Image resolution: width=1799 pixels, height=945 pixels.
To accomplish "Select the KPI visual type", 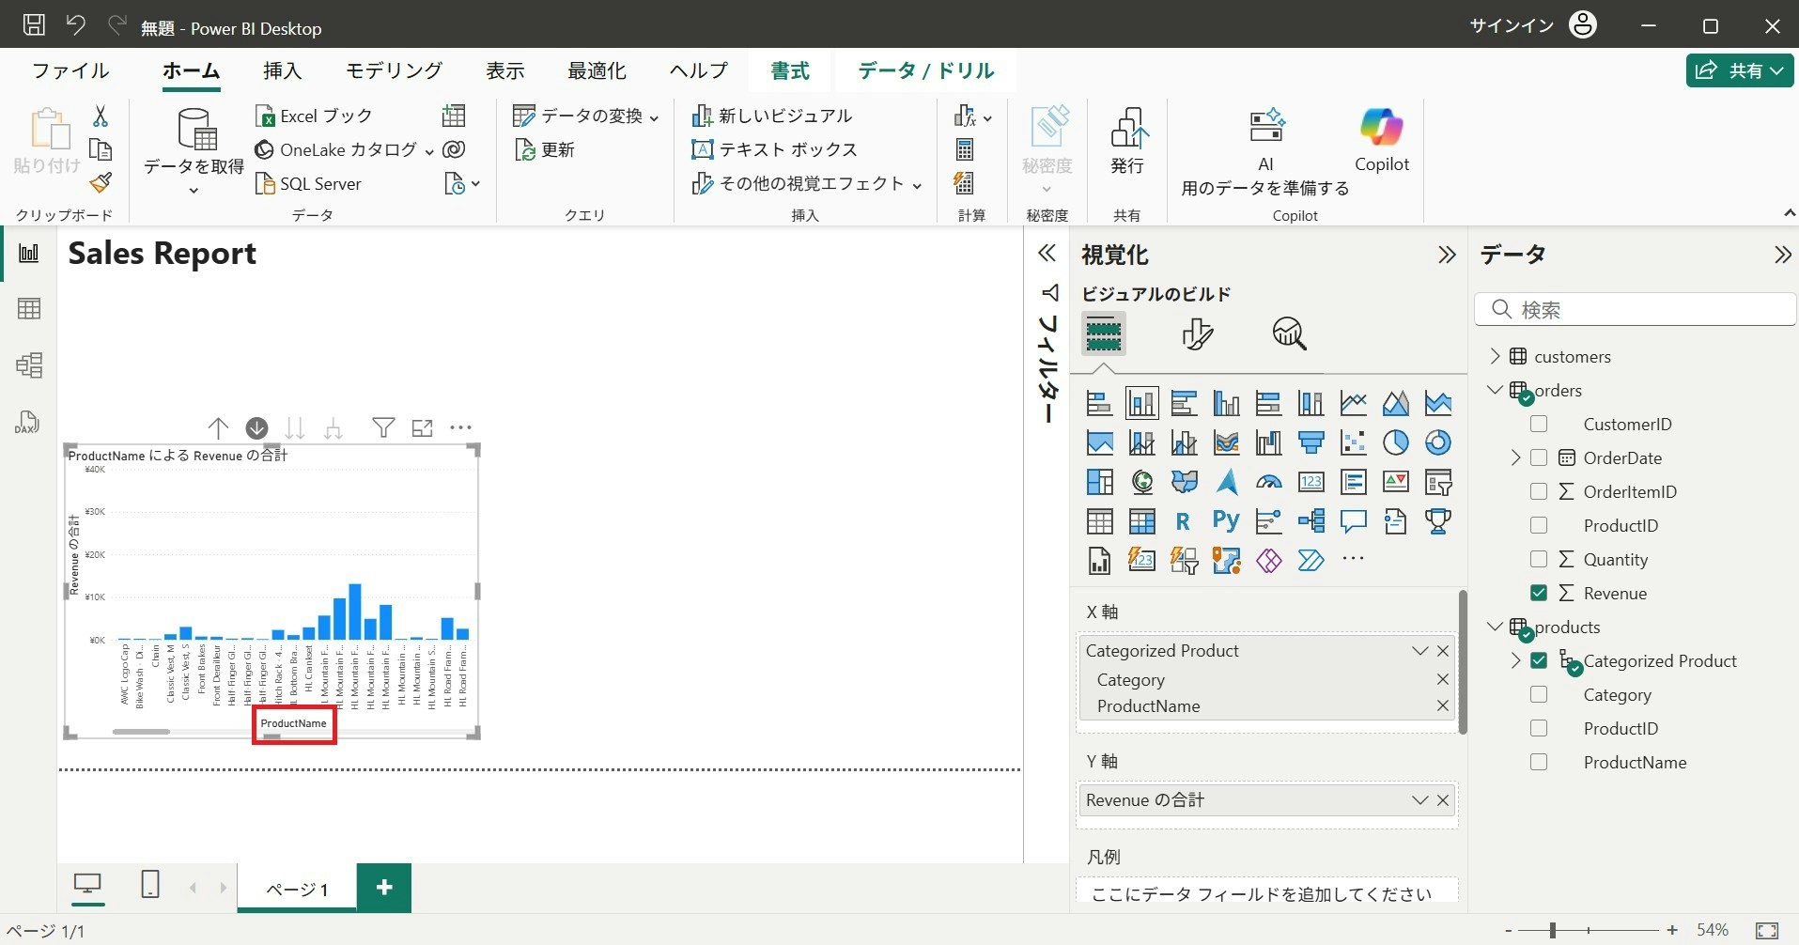I will 1396,482.
